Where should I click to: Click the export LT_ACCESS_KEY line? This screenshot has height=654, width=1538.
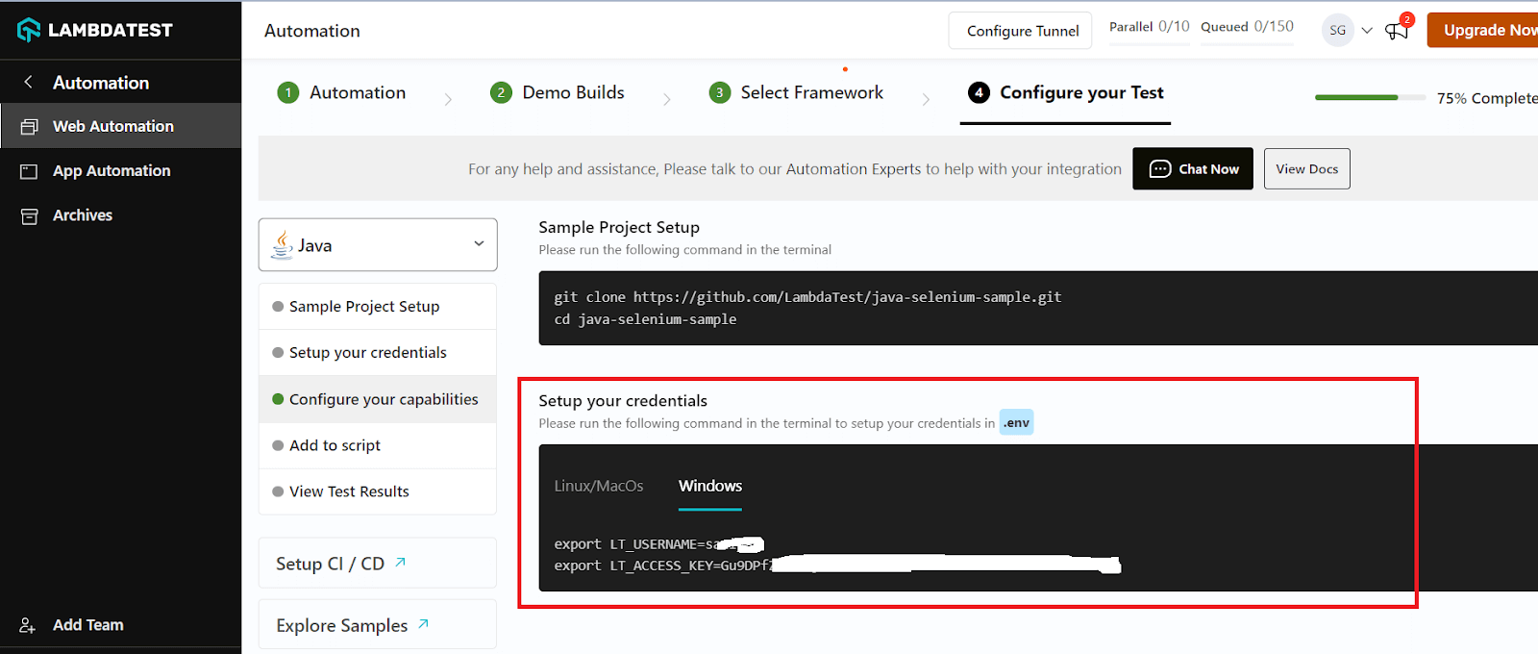[836, 566]
